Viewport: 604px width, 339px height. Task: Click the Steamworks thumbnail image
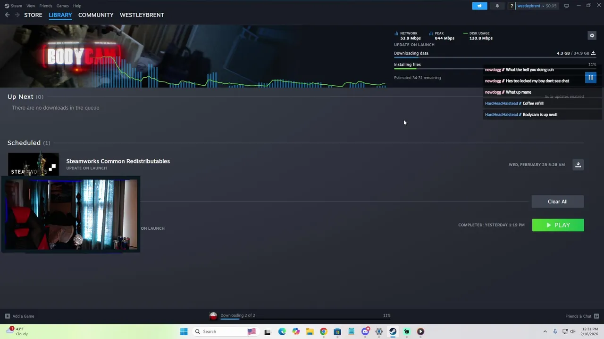click(34, 165)
